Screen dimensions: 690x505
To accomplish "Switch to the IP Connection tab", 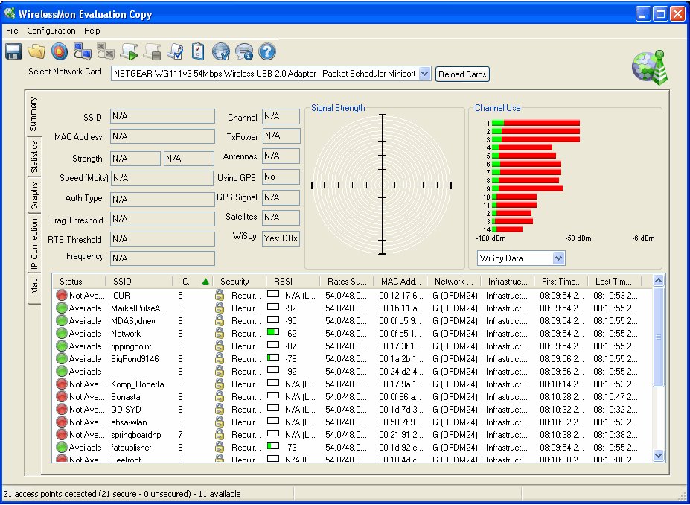I will [34, 244].
